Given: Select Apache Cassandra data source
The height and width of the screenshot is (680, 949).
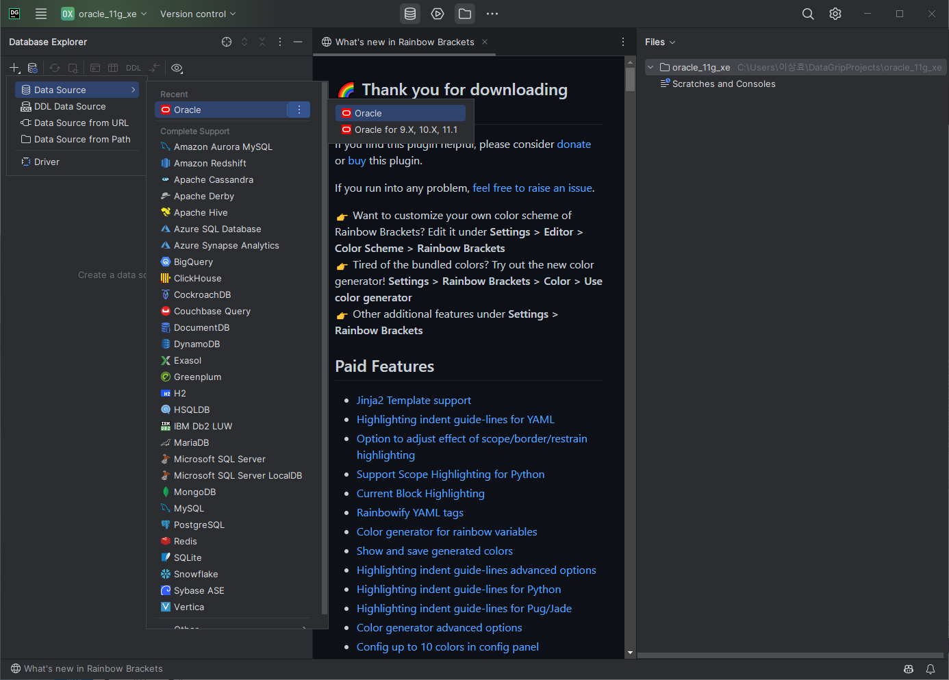Looking at the screenshot, I should point(233,179).
